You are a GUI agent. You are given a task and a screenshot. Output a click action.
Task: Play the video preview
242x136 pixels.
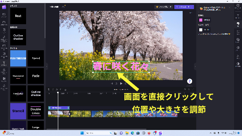tap(121, 83)
